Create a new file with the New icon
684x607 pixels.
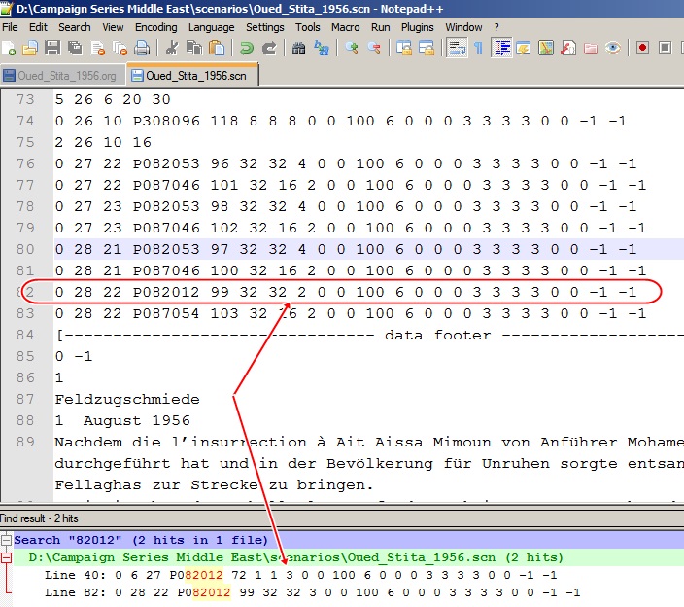(x=9, y=48)
